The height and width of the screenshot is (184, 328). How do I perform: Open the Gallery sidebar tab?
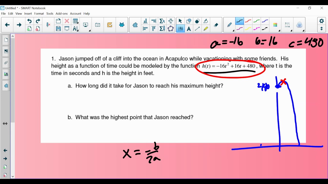pyautogui.click(x=6, y=51)
